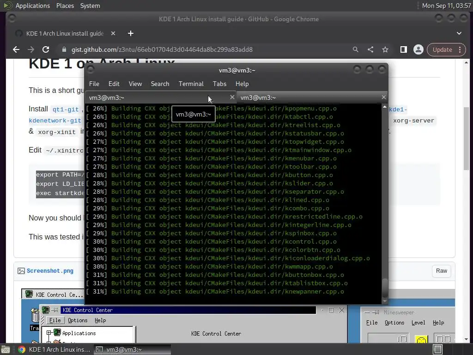This screenshot has height=355, width=473.
Task: Click the terminal scrollbar thumb
Action: pyautogui.click(x=385, y=288)
